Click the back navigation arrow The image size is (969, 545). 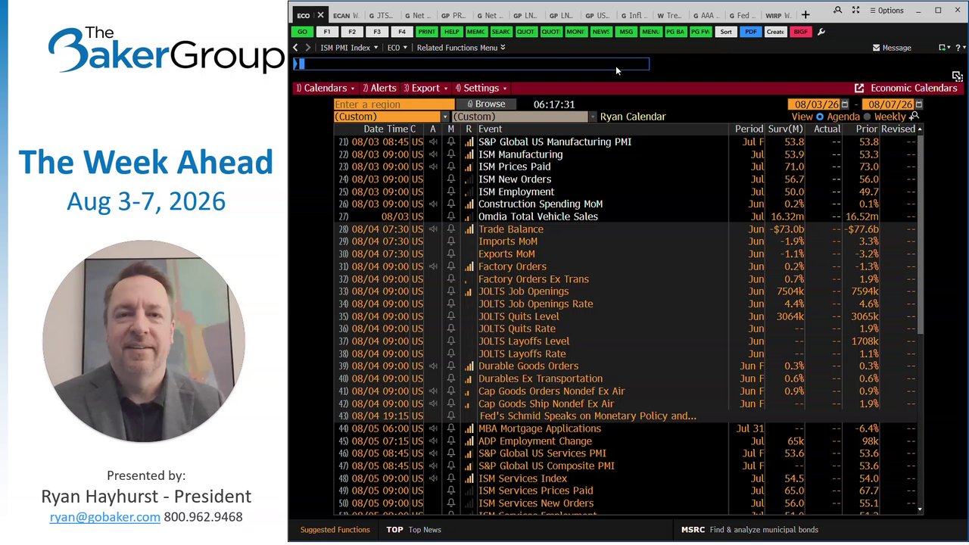pyautogui.click(x=296, y=48)
